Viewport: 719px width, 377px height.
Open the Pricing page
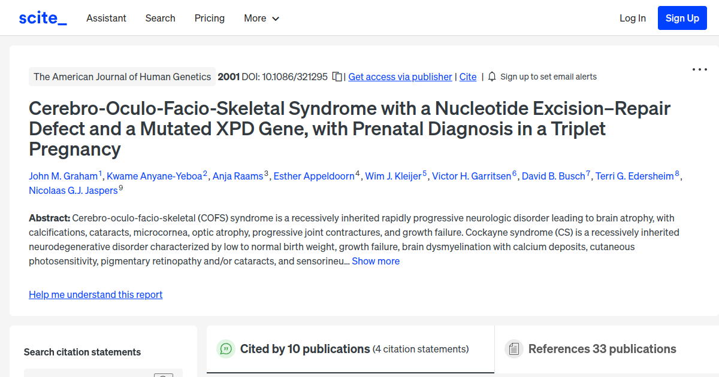tap(209, 19)
